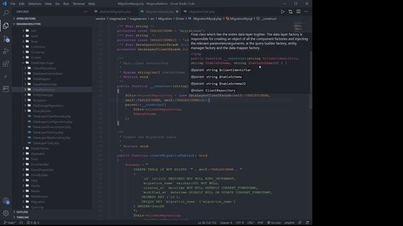Viewport: 403px width, 226px height.
Task: Open DataLayerConfiguration.php file
Action: pyautogui.click(x=52, y=122)
